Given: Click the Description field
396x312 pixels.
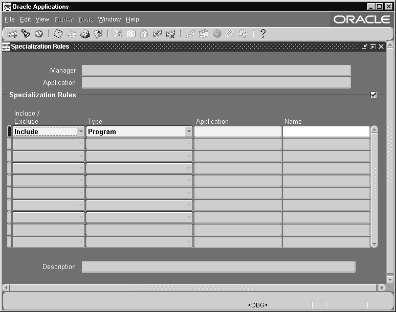Looking at the screenshot, I should click(218, 267).
